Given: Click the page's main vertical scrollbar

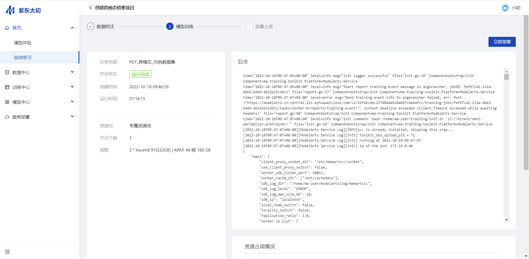Looking at the screenshot, I should [526, 92].
